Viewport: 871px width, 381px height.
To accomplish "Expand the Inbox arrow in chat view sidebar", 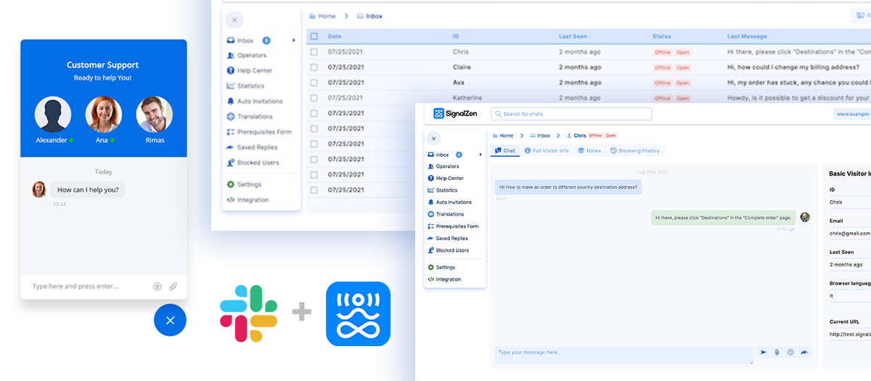I will coord(480,155).
